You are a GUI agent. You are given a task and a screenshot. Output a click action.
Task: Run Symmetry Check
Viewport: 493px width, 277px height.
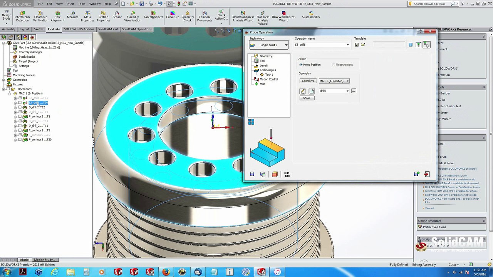(188, 16)
